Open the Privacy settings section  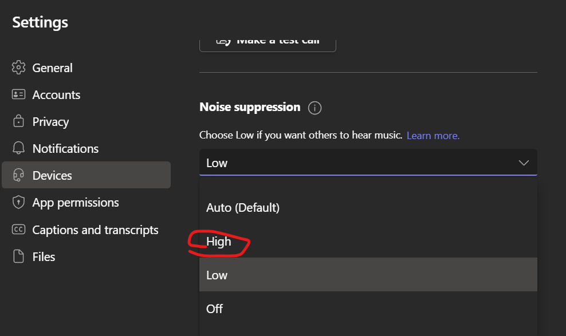coord(52,121)
